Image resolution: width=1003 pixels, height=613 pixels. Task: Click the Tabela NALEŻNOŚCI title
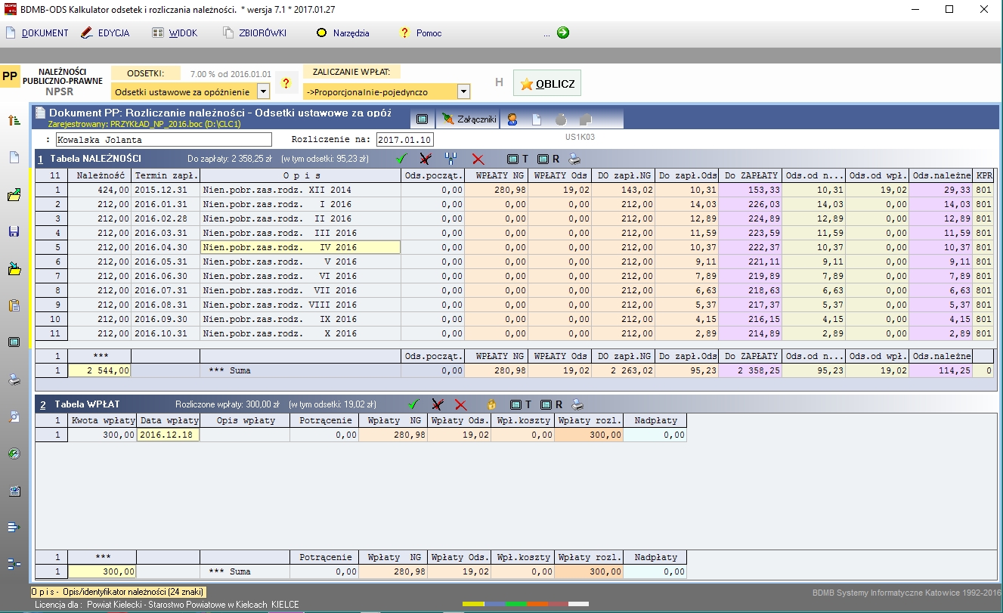(x=95, y=159)
